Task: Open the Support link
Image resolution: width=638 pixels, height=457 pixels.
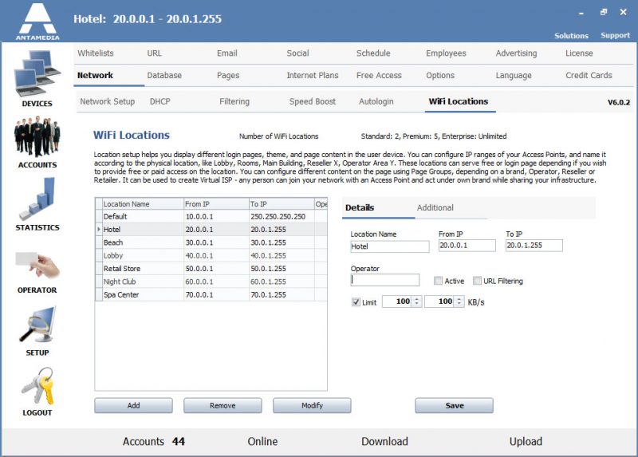Action: [x=615, y=35]
